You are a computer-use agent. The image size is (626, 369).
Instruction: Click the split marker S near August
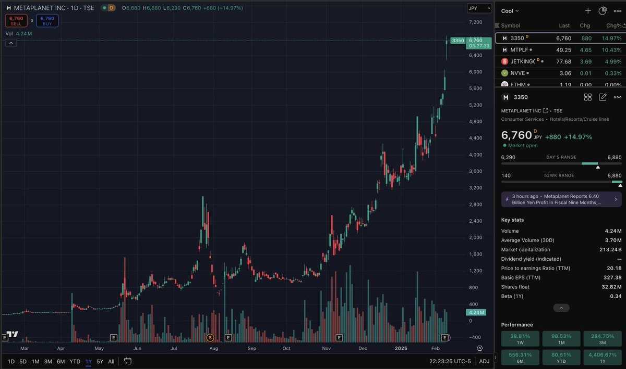[211, 338]
